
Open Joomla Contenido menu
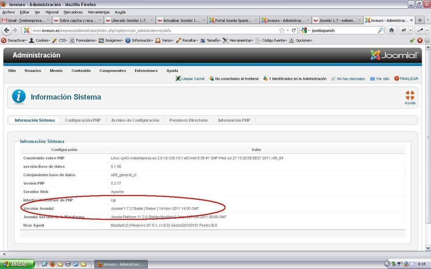(x=81, y=70)
